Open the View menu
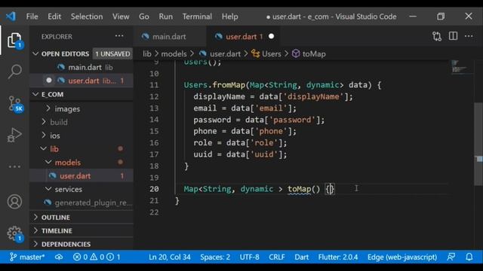 pyautogui.click(x=121, y=17)
